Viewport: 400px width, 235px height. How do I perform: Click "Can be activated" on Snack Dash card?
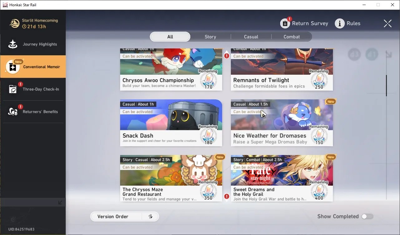pyautogui.click(x=138, y=112)
